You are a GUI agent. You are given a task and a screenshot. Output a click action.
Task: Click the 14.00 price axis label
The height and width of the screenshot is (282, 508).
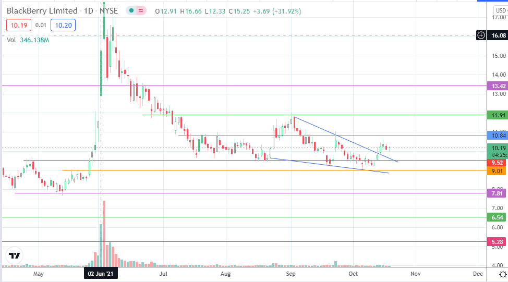[x=499, y=75]
